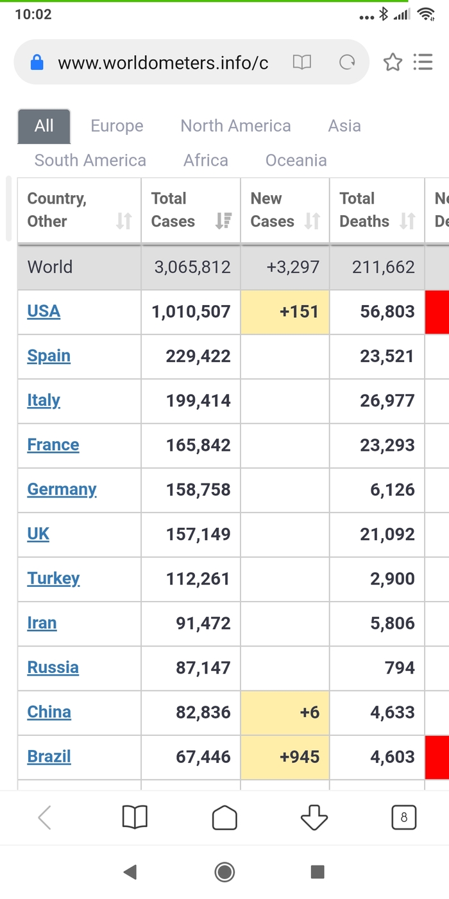Go to browser home page icon
Image resolution: width=449 pixels, height=899 pixels.
(x=224, y=817)
